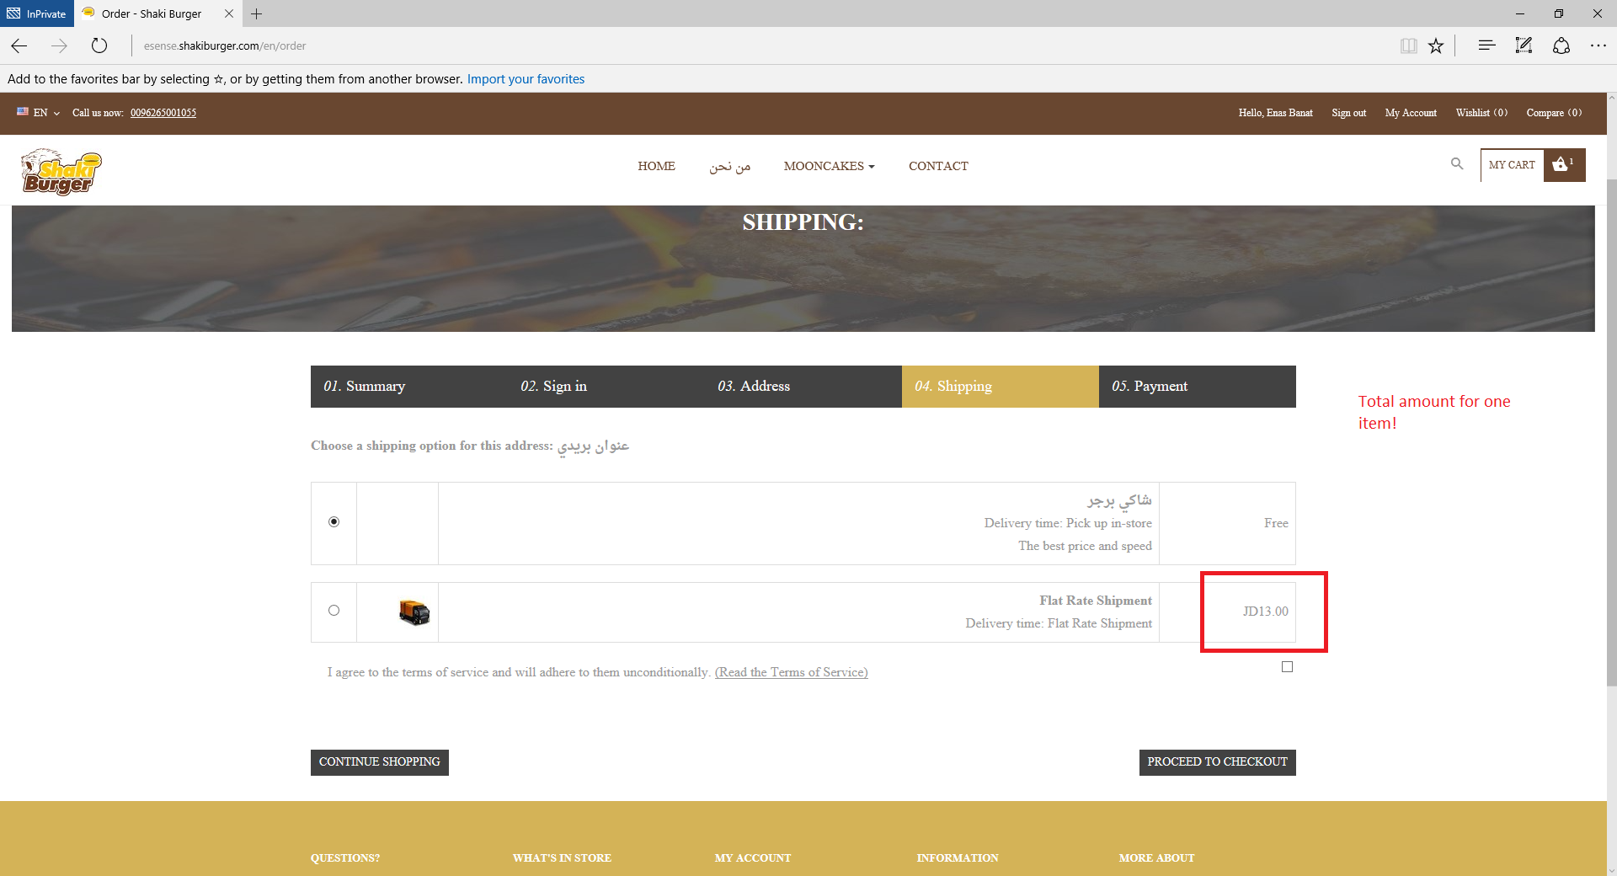Click the shopping basket cart icon
This screenshot has height=876, width=1617.
coord(1564,165)
